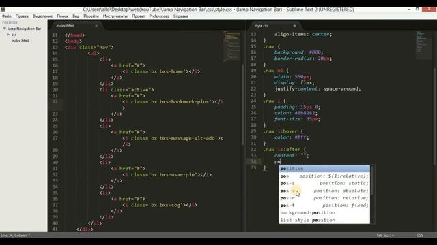Viewport: 437px width, 245px height.
Task: Collapse the lamp Navigation Bar folder
Action: [5, 29]
